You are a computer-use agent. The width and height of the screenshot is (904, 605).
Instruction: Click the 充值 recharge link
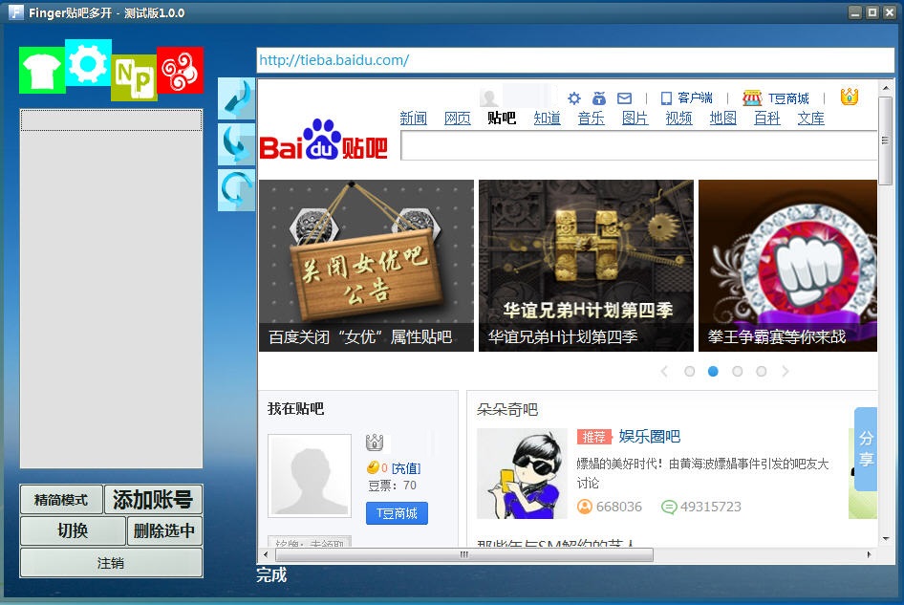tap(406, 468)
